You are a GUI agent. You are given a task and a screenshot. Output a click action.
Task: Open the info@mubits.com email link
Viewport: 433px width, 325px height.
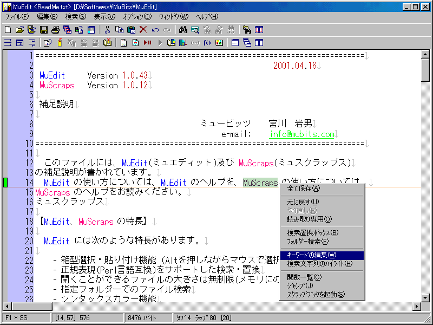coord(302,134)
